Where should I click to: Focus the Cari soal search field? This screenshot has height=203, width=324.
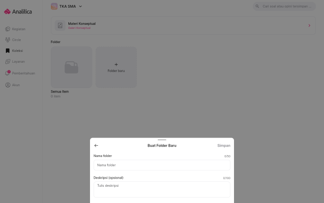284,6
